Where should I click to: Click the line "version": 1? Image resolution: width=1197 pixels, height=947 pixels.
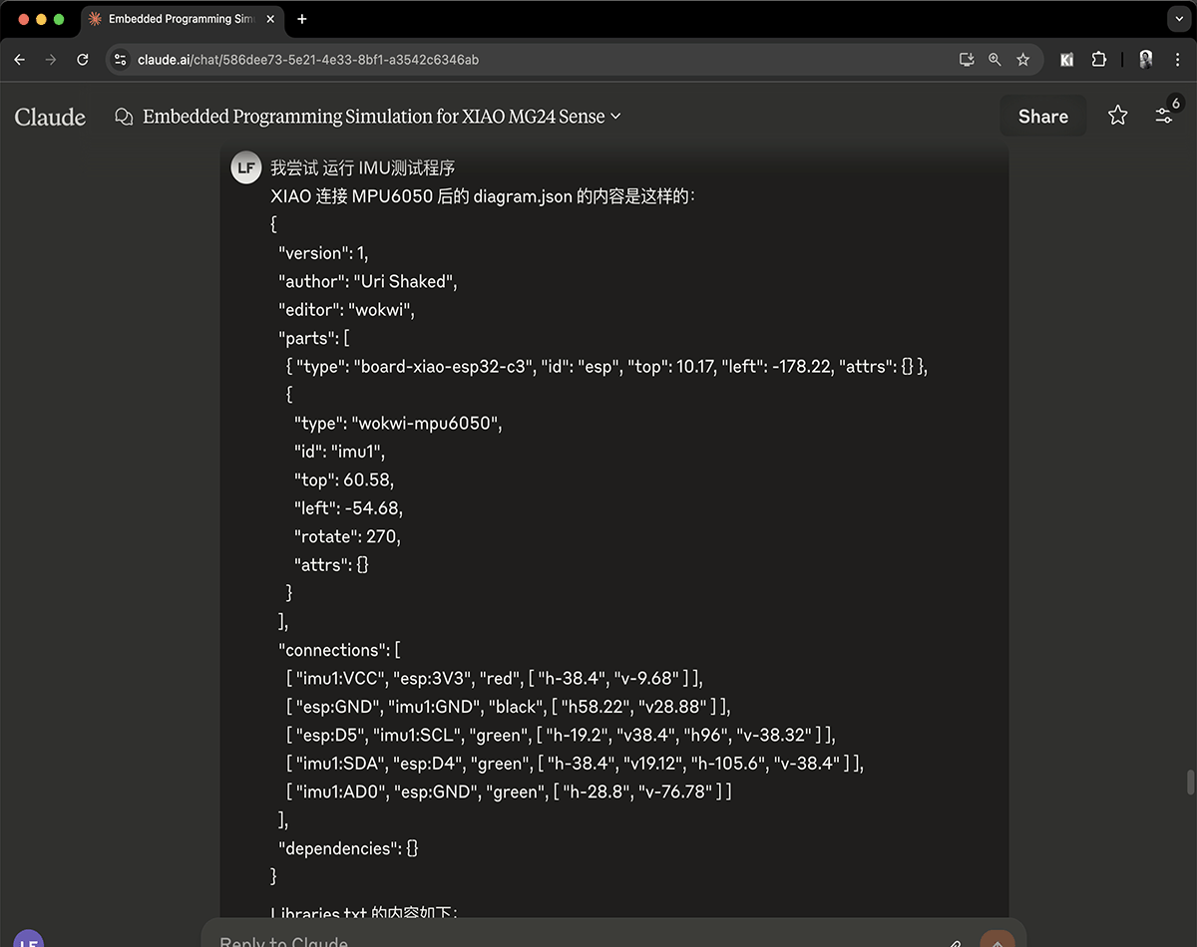click(323, 253)
